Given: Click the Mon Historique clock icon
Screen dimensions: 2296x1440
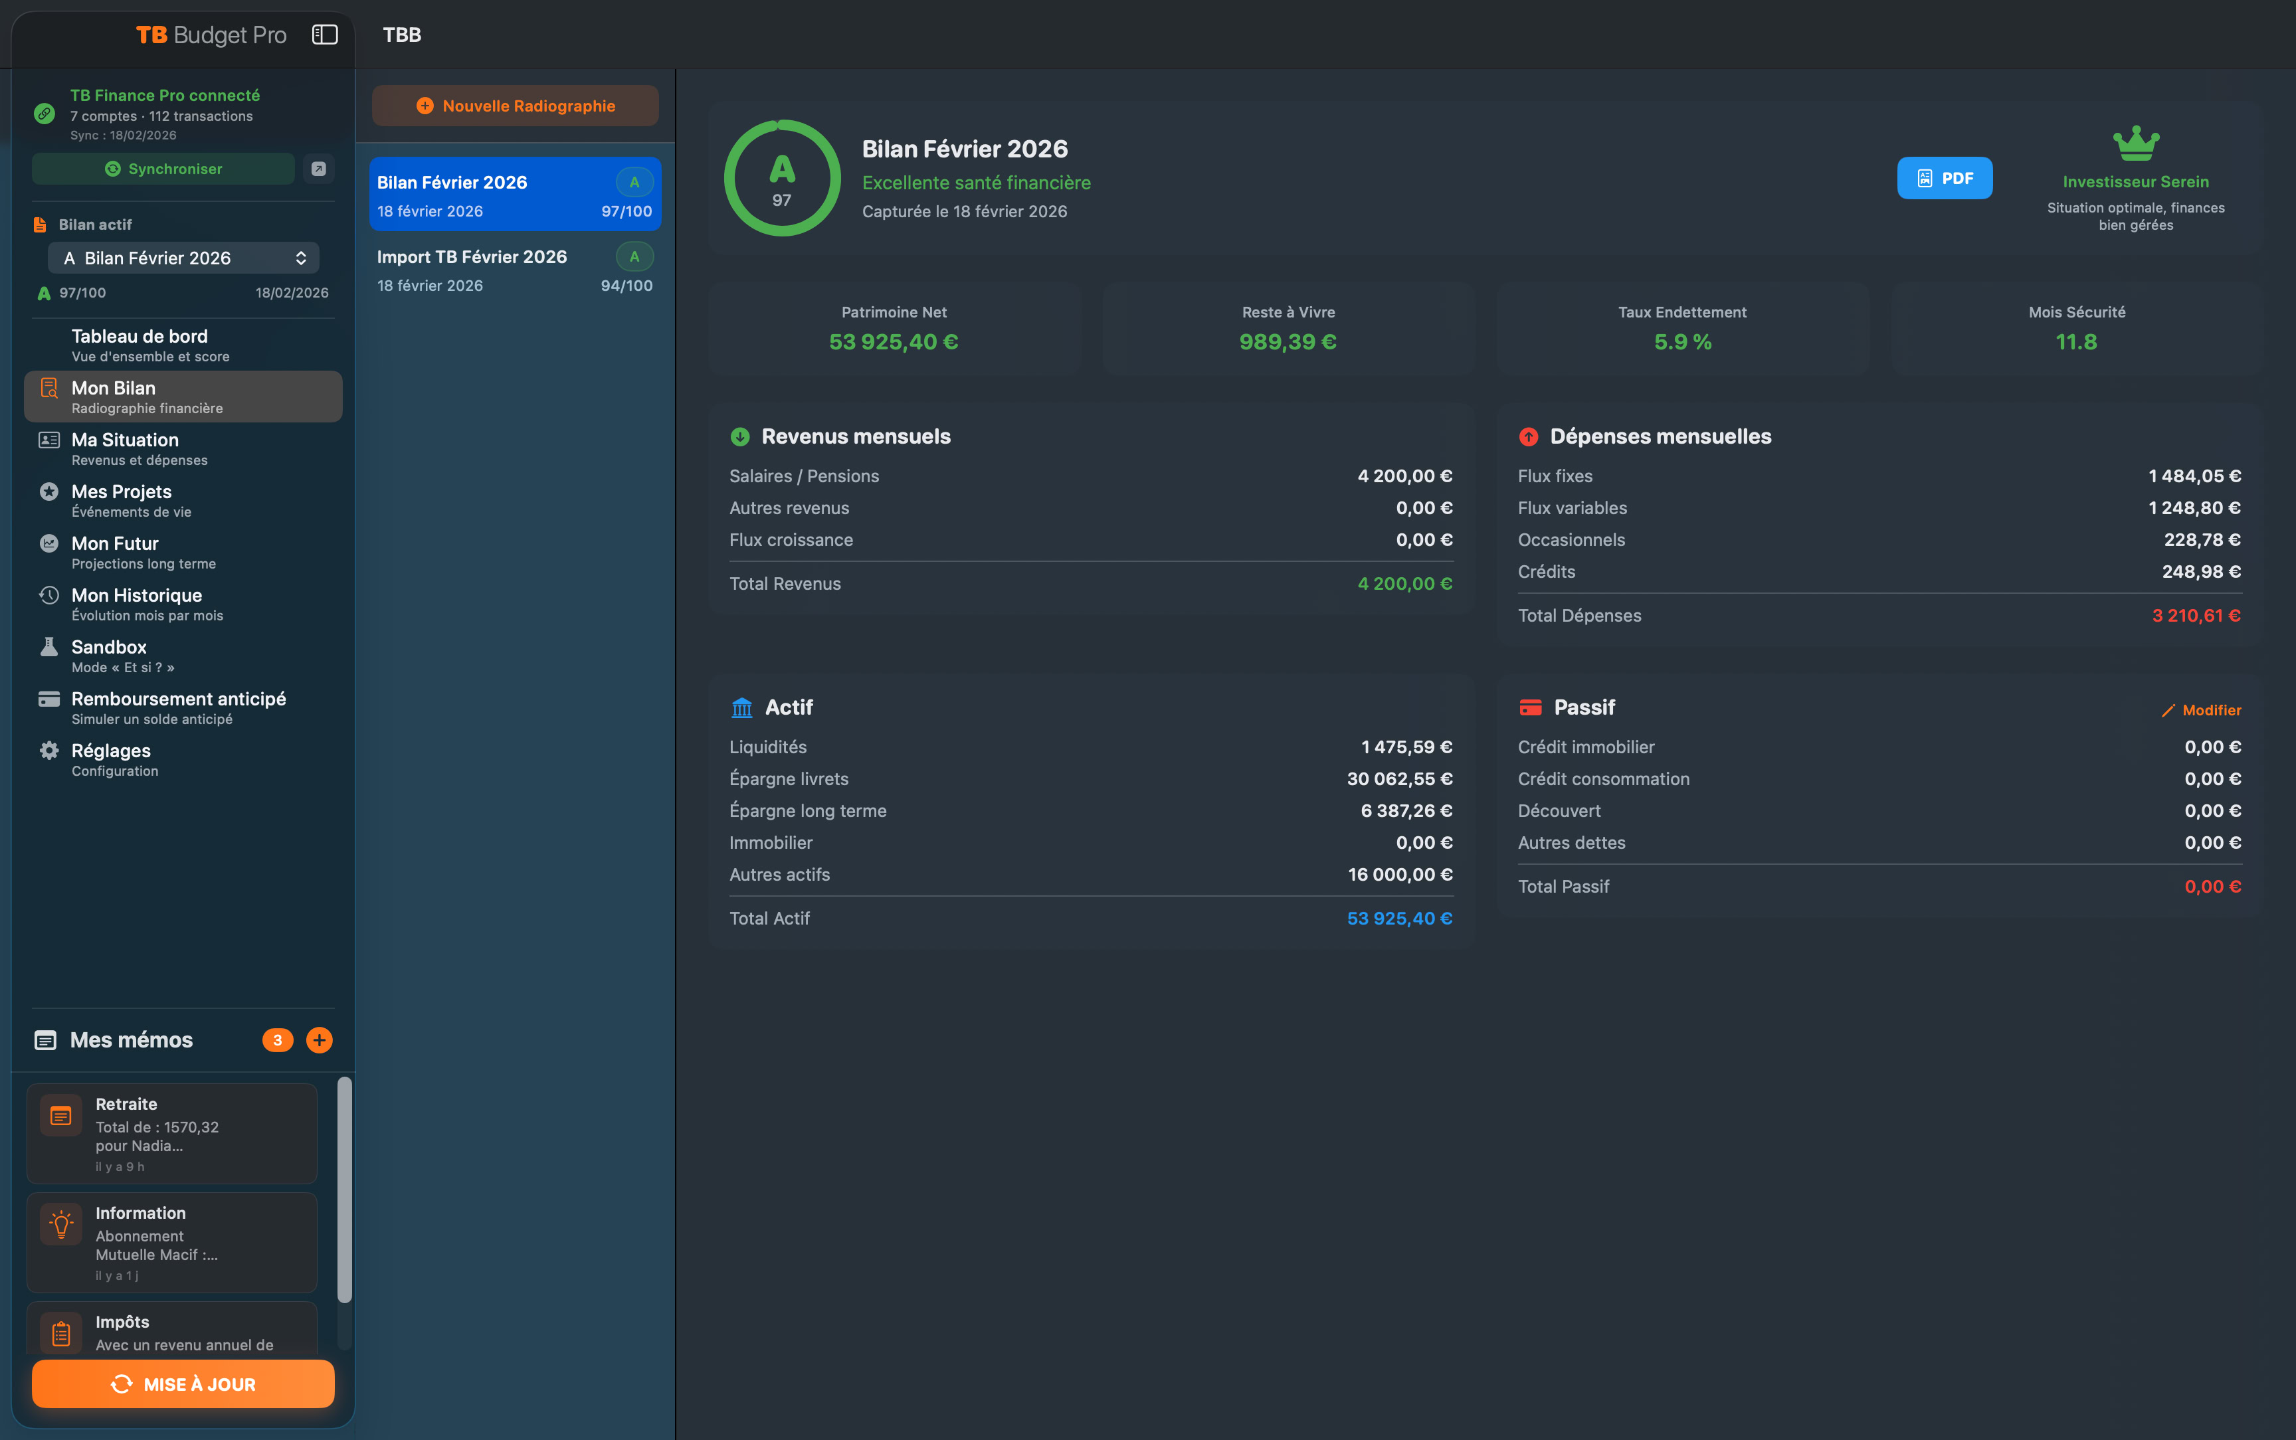Looking at the screenshot, I should [x=50, y=595].
